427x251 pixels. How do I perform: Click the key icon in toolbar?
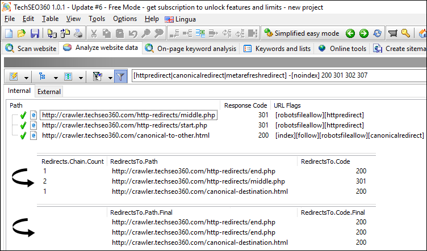click(406, 33)
